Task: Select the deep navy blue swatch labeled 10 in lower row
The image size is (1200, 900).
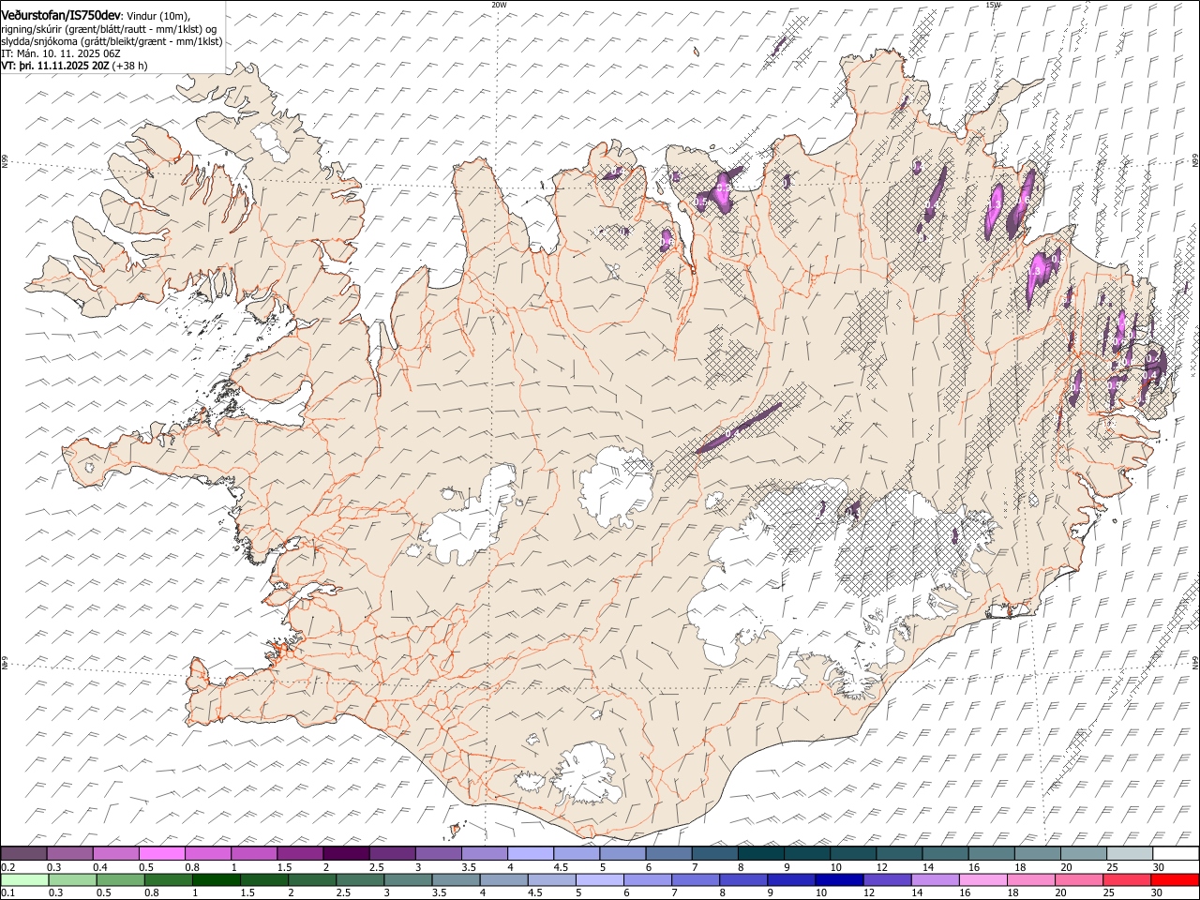Action: [x=839, y=879]
